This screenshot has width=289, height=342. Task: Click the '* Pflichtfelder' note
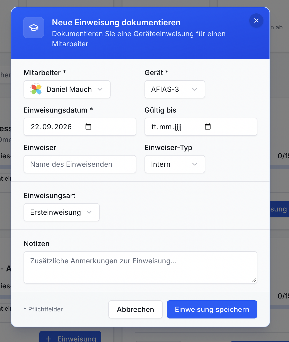click(43, 309)
